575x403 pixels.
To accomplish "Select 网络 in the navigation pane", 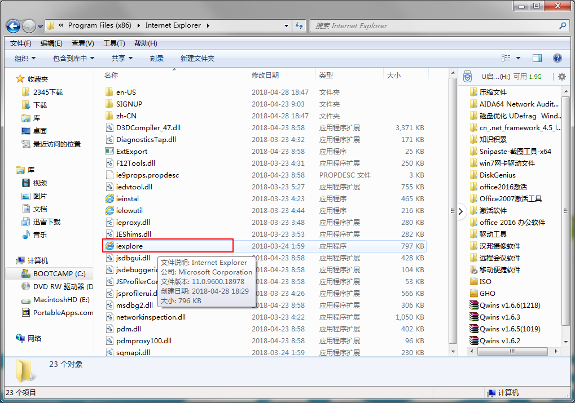I will (34, 338).
